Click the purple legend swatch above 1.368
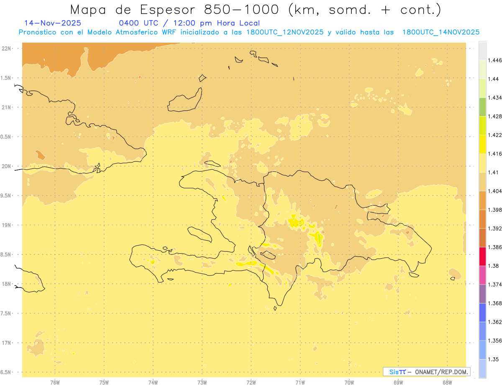Viewport: 502px width, 388px height. (x=482, y=294)
